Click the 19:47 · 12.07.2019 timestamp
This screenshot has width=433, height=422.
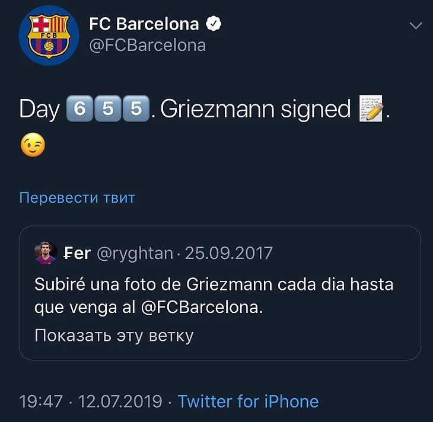91,401
